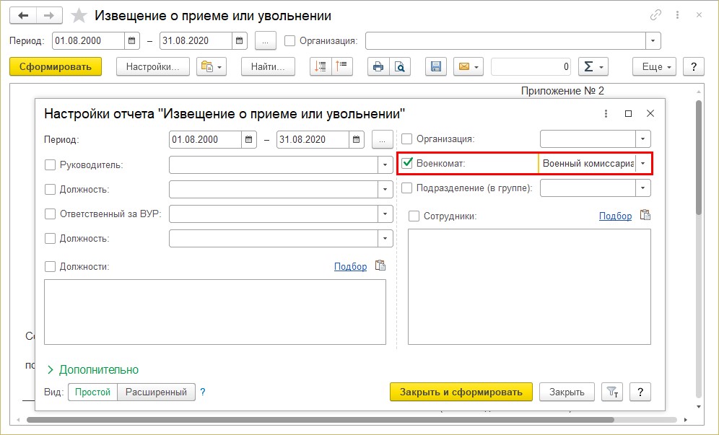Viewport: 719px width, 435px height.
Task: Open Подбор link for Должности
Action: [x=350, y=266]
